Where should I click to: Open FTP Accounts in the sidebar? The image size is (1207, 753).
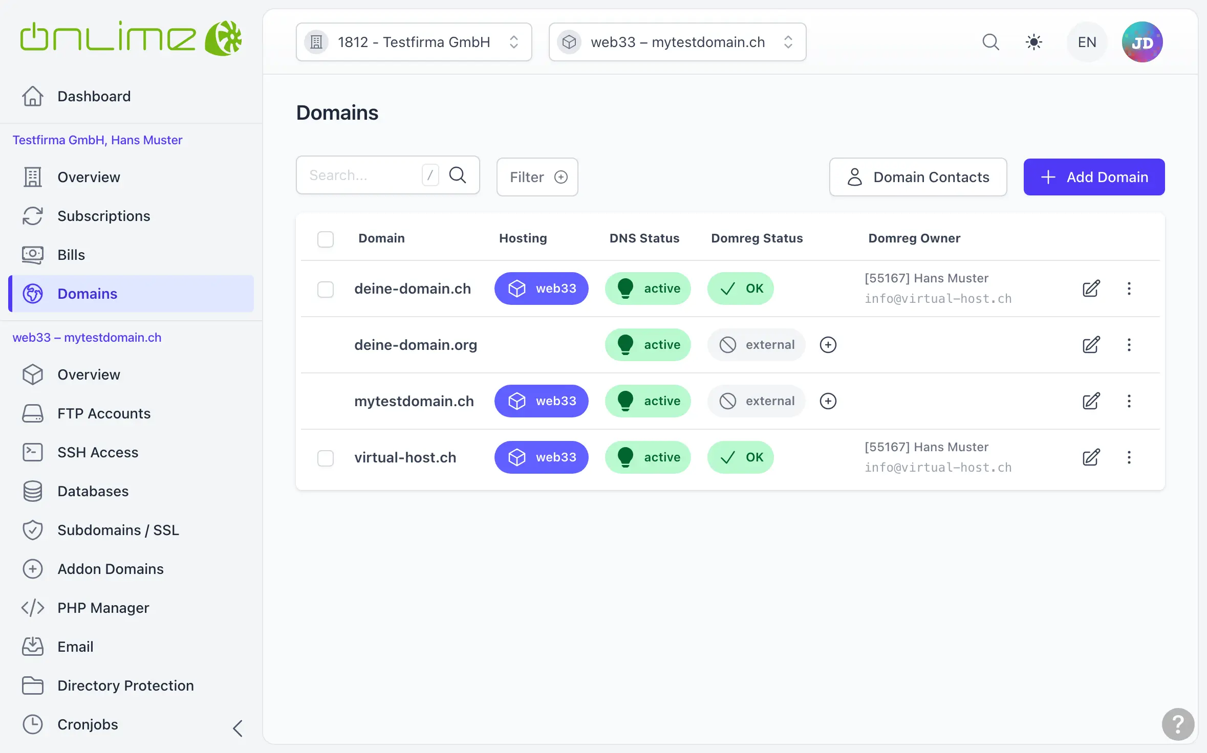(x=131, y=413)
